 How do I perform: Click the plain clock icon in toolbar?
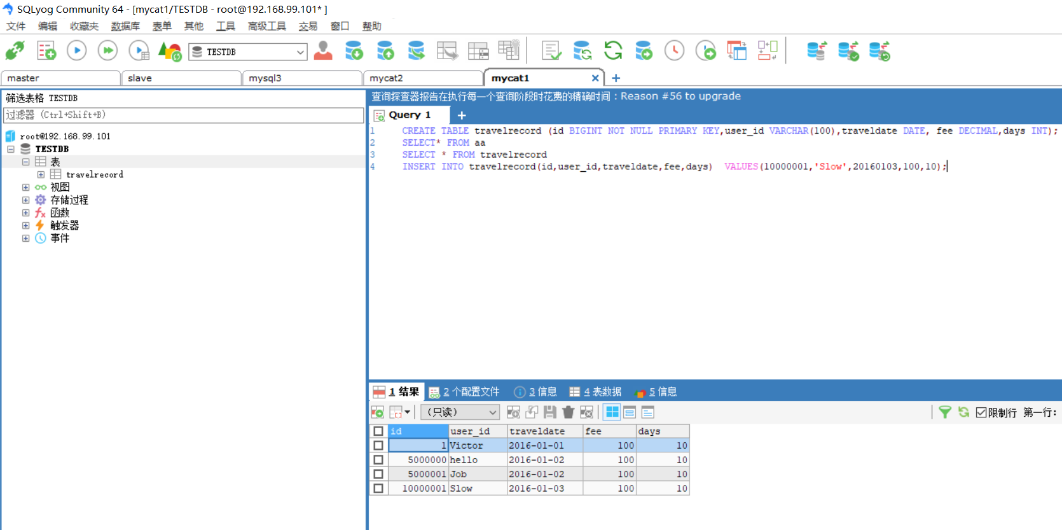coord(674,50)
